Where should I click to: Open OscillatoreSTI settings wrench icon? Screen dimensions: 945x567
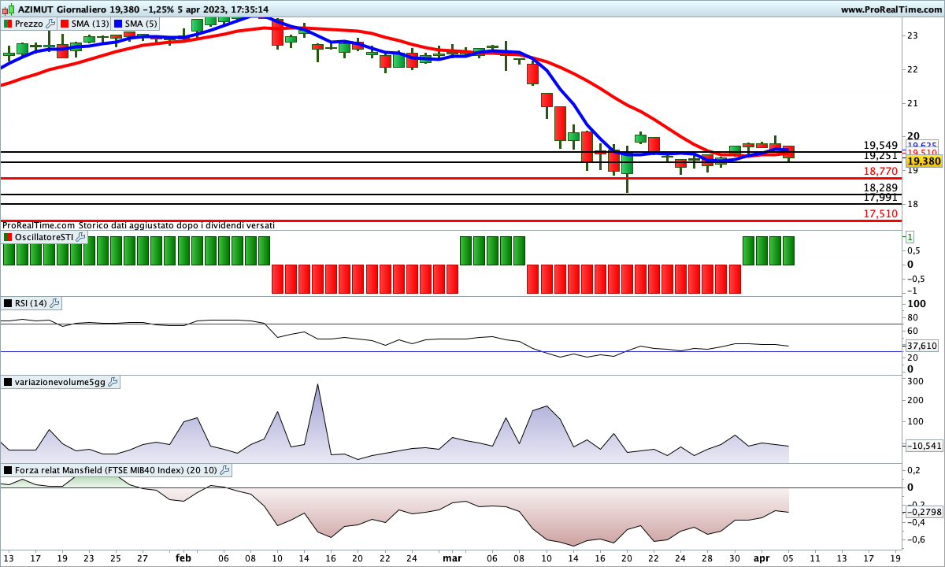tap(80, 236)
